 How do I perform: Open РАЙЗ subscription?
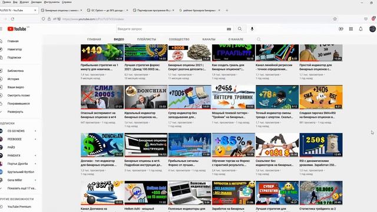tap(11, 147)
